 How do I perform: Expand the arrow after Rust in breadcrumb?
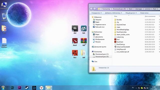pos(157,9)
